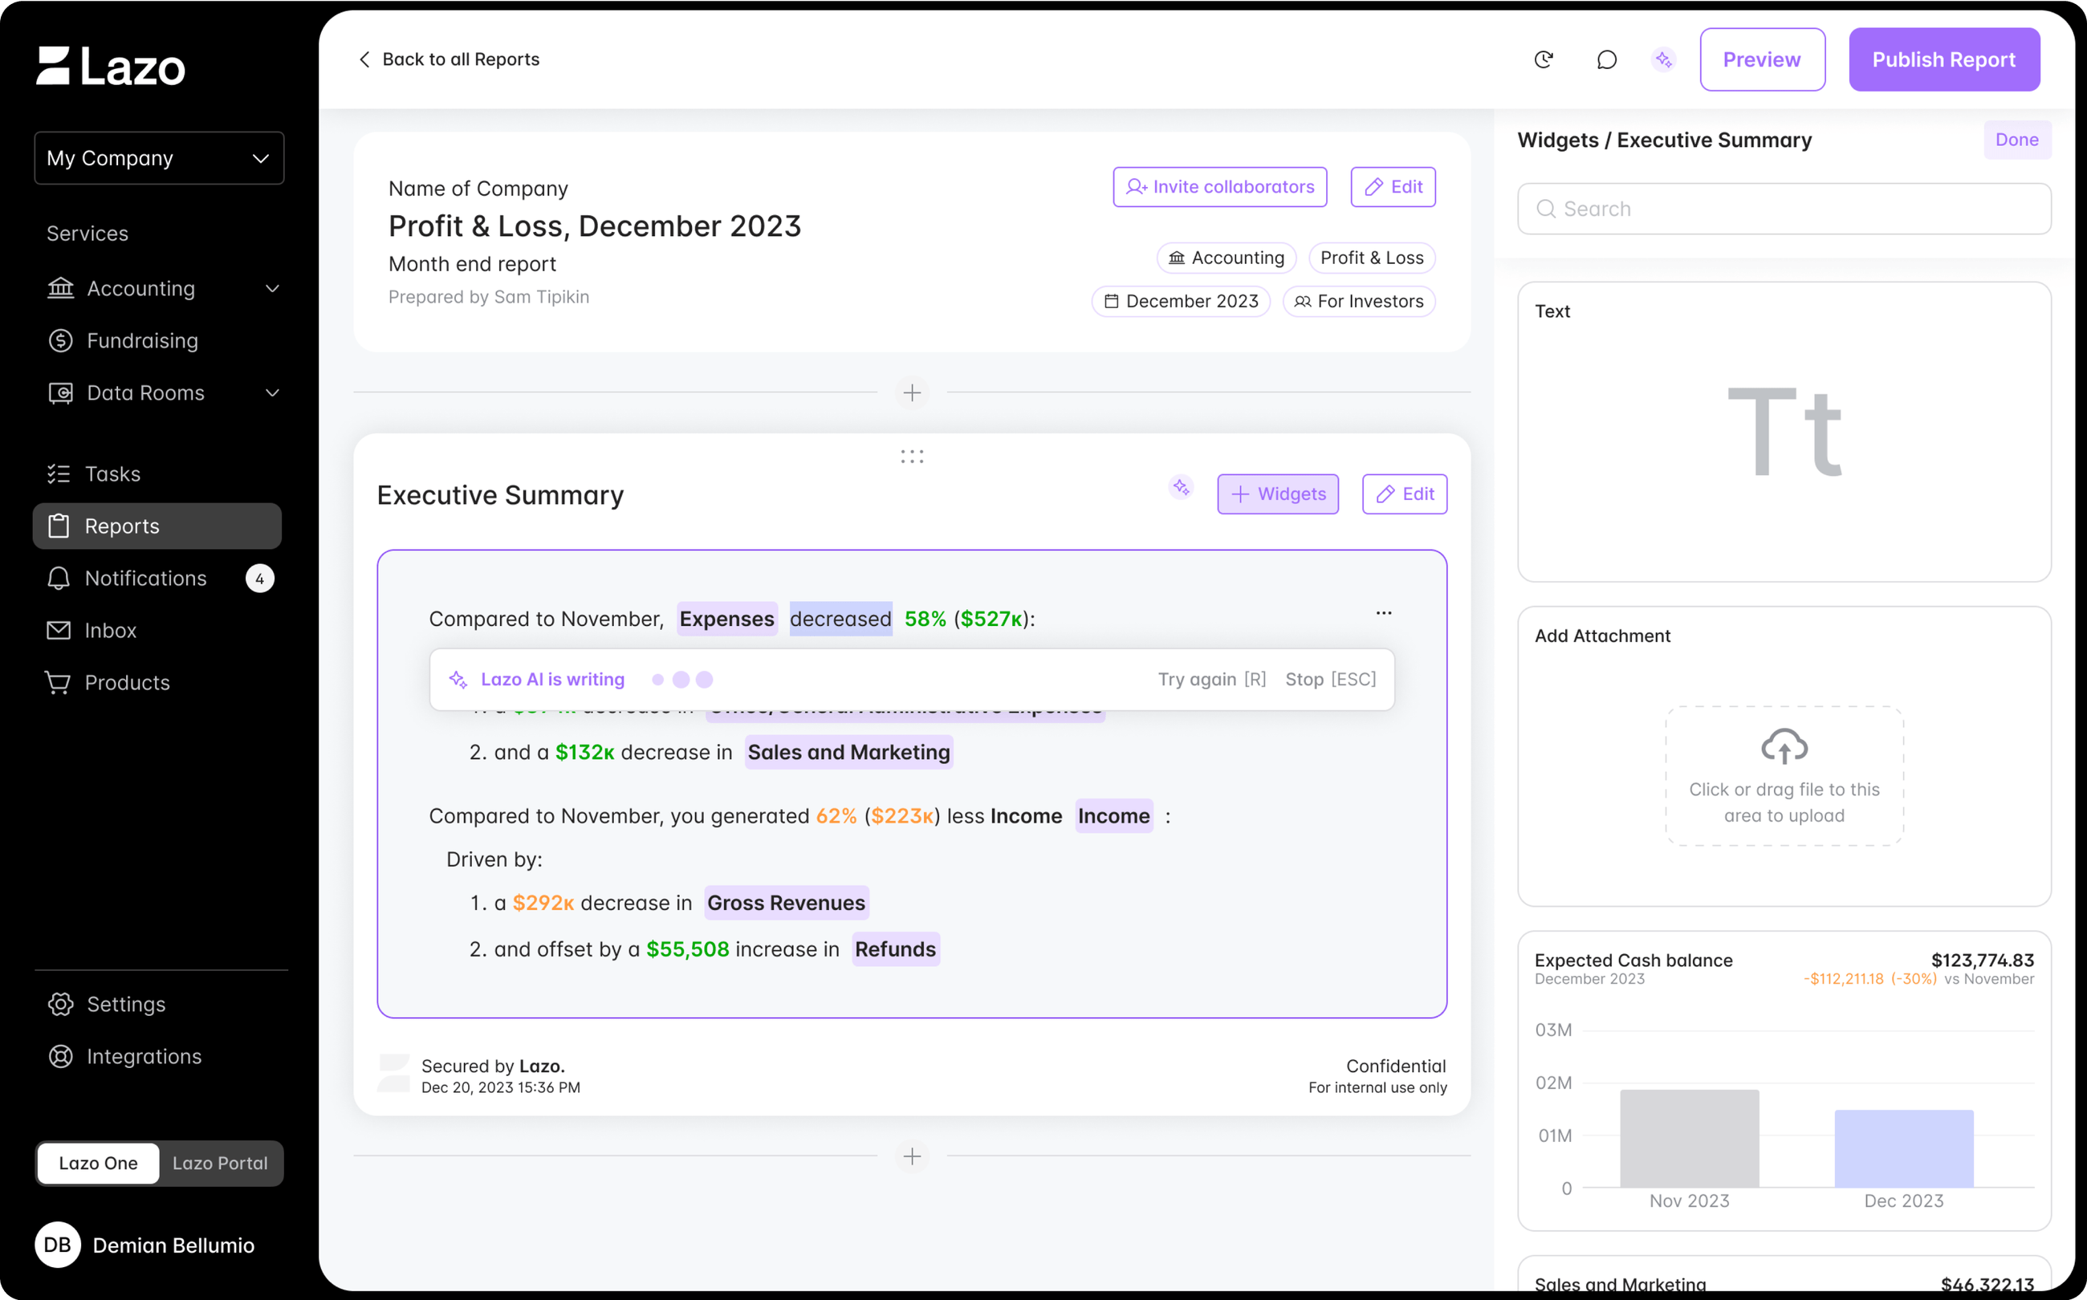This screenshot has height=1300, width=2087.
Task: Open the three-dots menu in summary text block
Action: pyautogui.click(x=1384, y=613)
